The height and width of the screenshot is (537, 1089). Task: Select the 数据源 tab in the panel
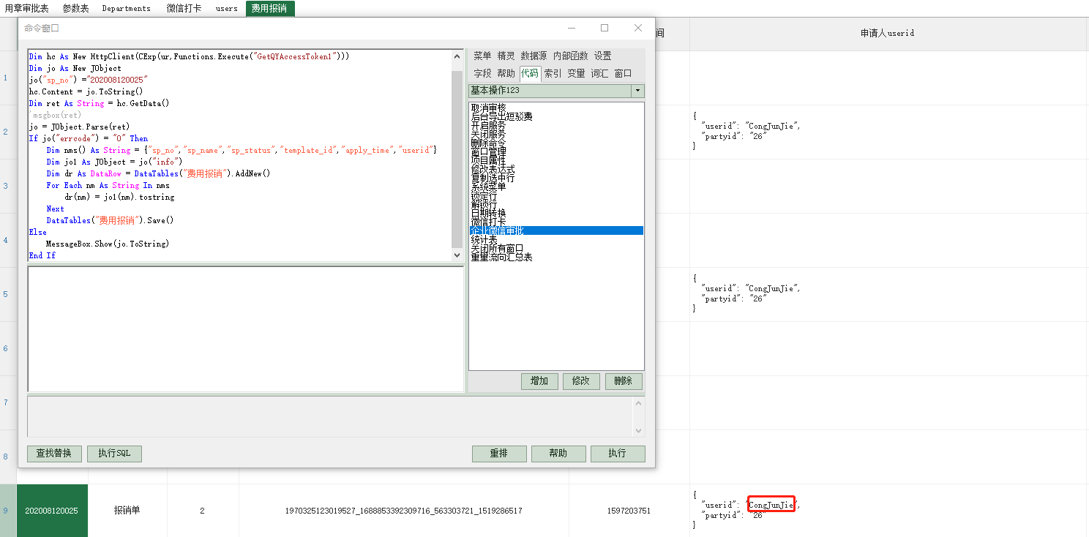click(534, 56)
